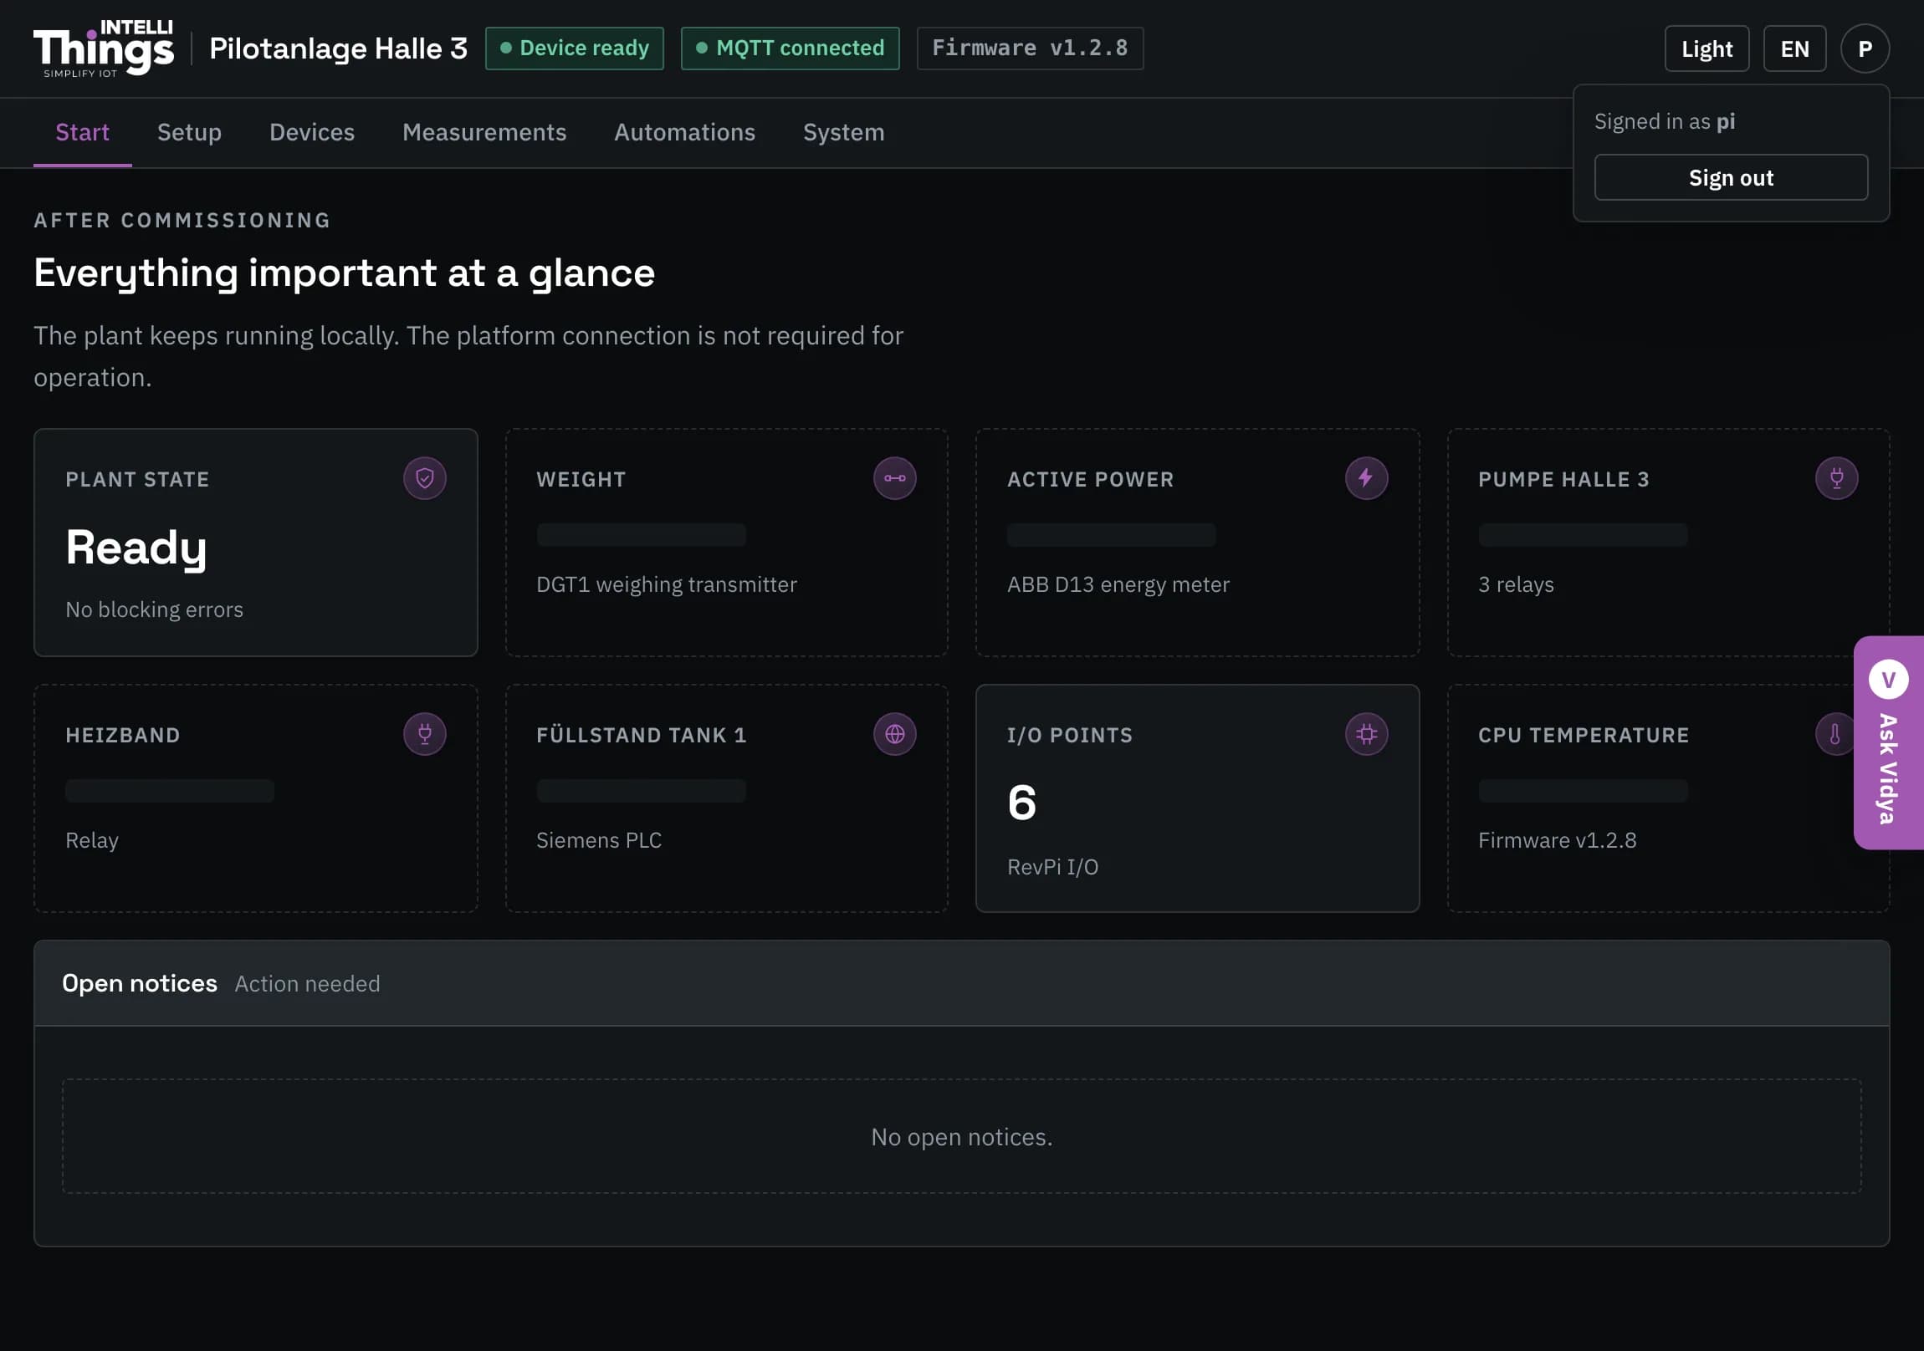This screenshot has width=1924, height=1351.
Task: Click the Action needed label
Action: point(307,984)
